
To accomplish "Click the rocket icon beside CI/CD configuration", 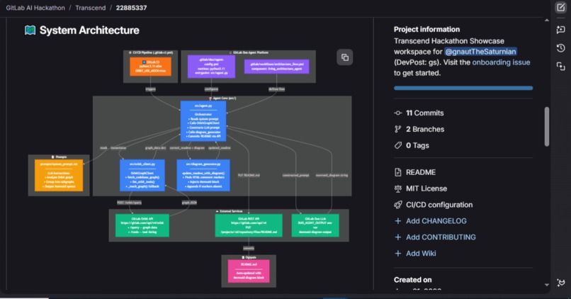I will (397, 205).
